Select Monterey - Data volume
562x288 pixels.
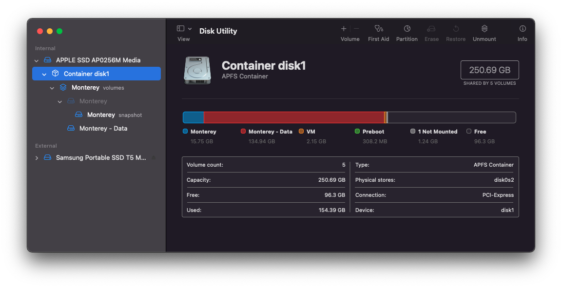click(97, 128)
